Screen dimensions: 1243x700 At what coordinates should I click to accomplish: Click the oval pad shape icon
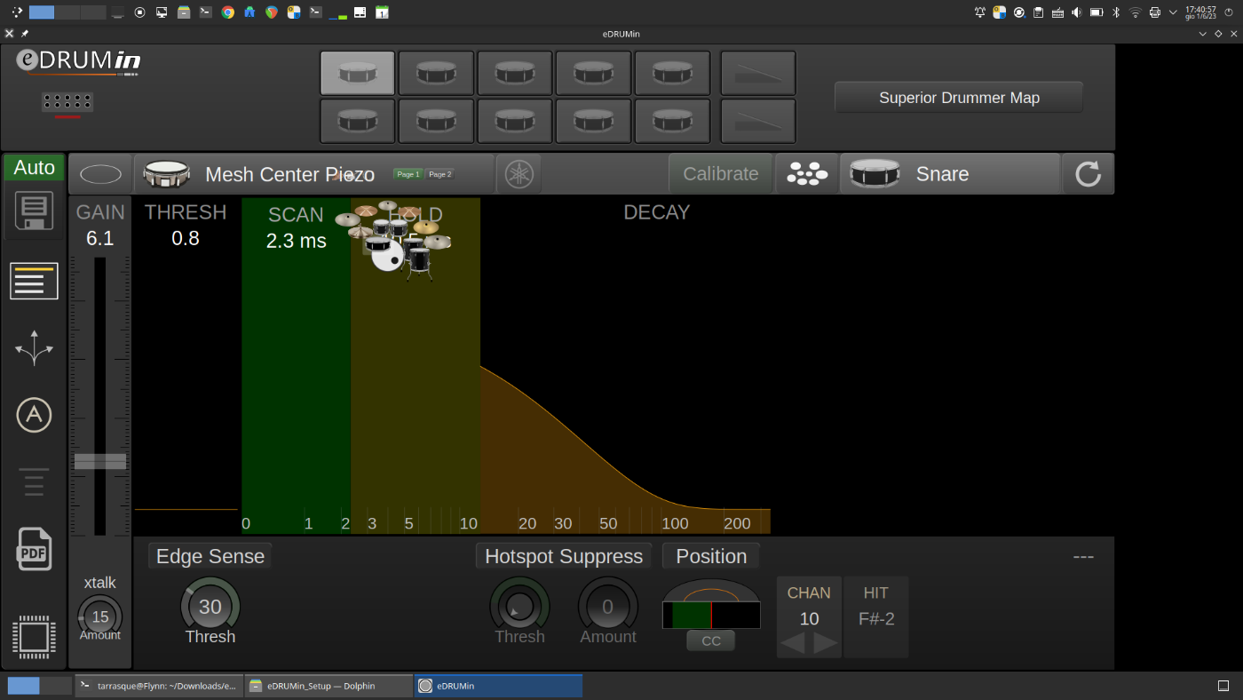(x=100, y=174)
